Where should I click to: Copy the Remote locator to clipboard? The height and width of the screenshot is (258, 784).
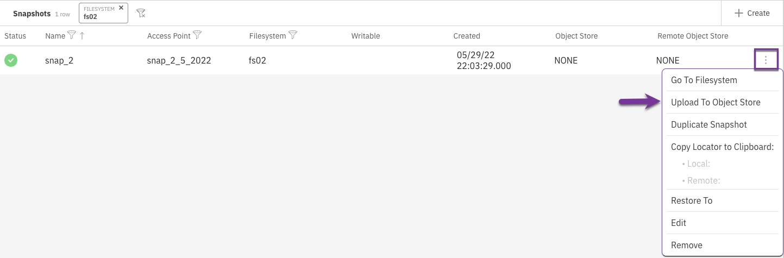(x=703, y=181)
